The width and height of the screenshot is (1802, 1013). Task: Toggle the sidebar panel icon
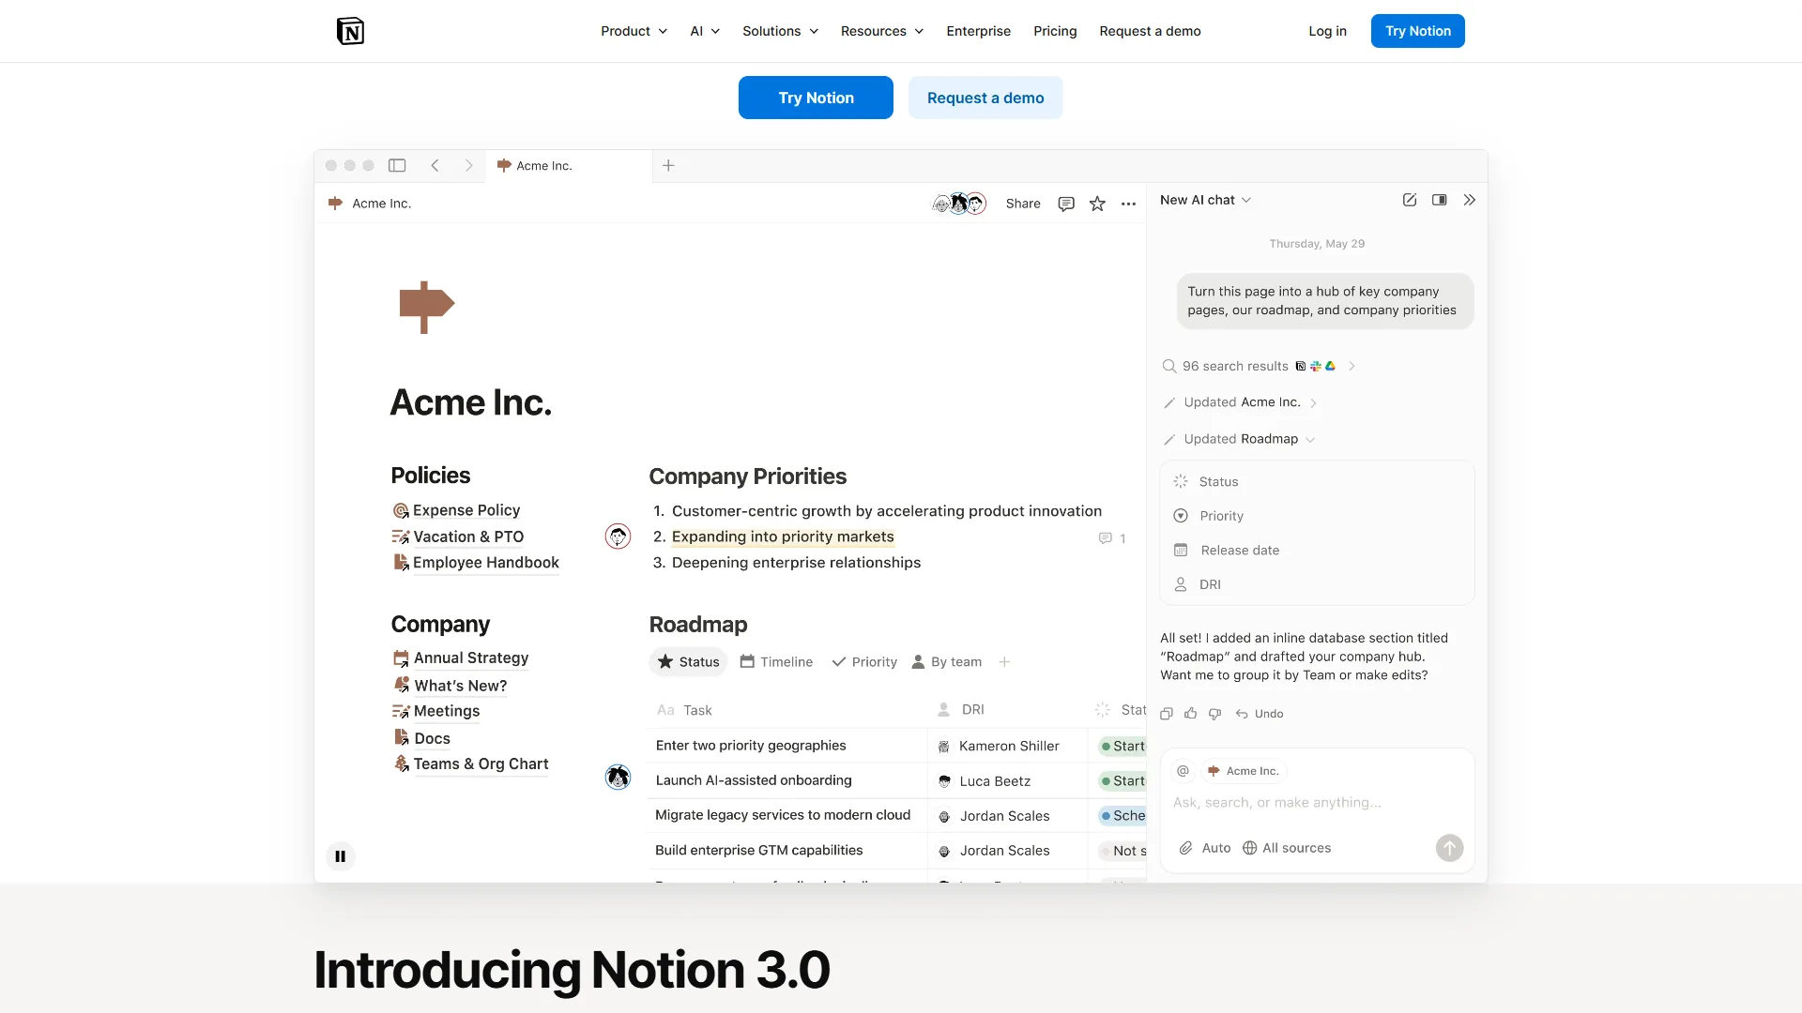(397, 166)
